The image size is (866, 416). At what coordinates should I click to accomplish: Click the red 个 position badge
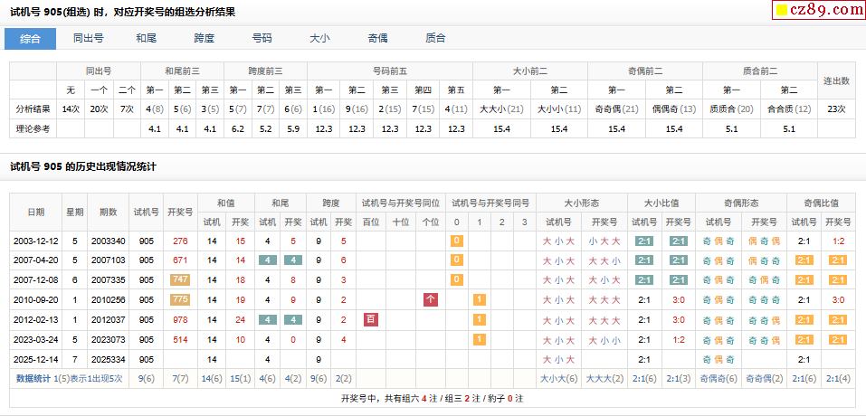click(x=430, y=299)
